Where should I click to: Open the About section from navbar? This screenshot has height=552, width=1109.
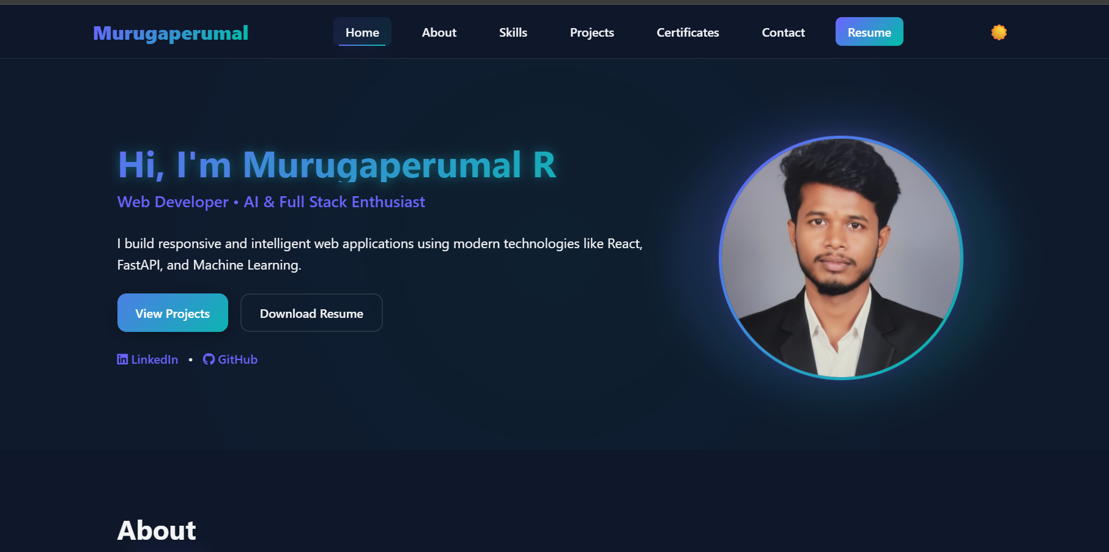coord(439,32)
